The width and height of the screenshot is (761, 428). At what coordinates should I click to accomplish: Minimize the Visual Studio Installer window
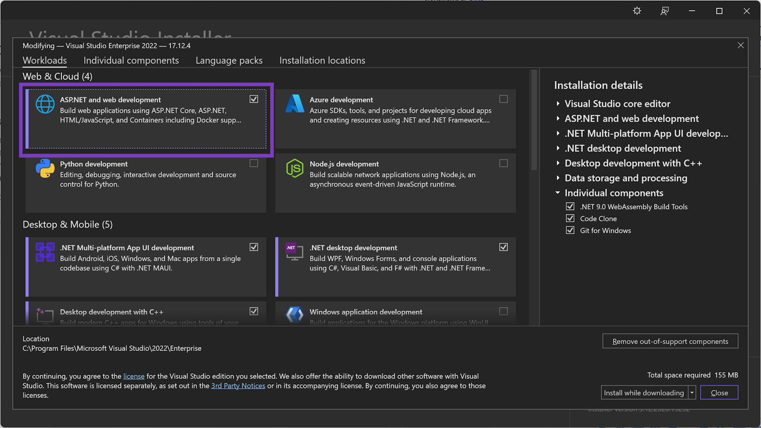(x=692, y=11)
